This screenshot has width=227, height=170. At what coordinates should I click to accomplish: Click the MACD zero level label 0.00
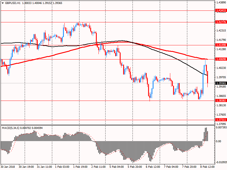(x=218, y=141)
